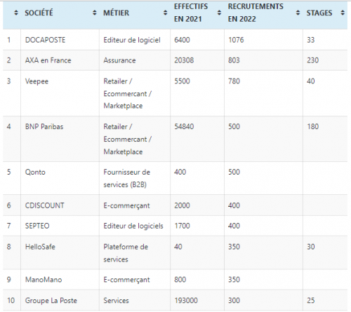351x312 pixels.
Task: Click sort arrows beside EFFECTIFS EN 2021
Action: click(x=219, y=13)
